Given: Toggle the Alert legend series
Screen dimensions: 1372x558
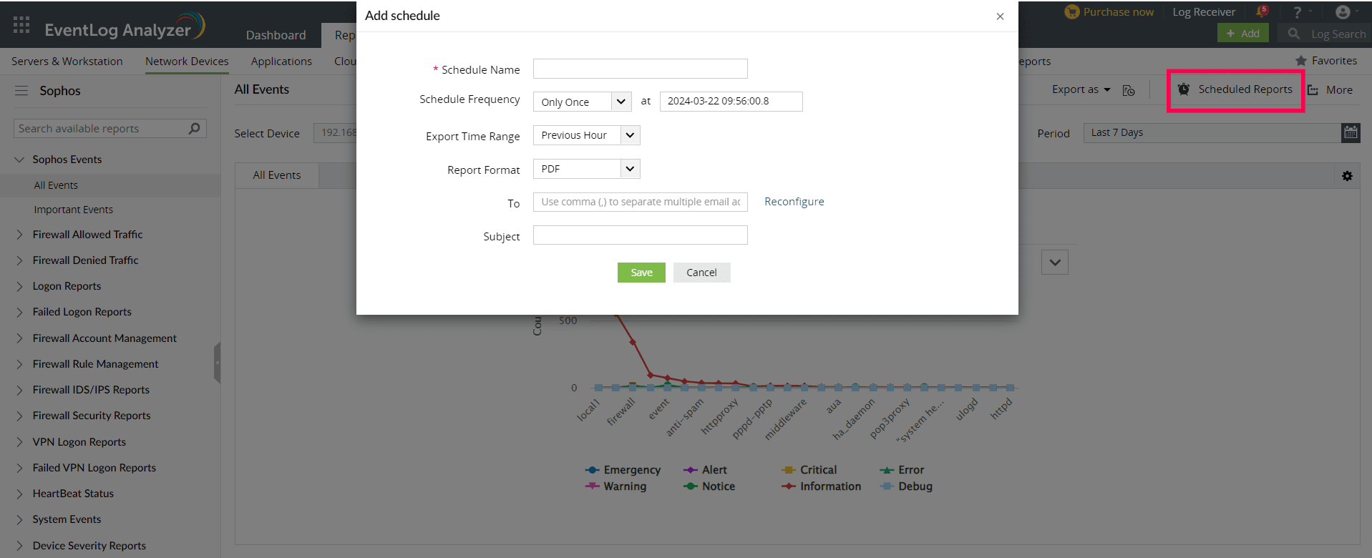Looking at the screenshot, I should (705, 470).
